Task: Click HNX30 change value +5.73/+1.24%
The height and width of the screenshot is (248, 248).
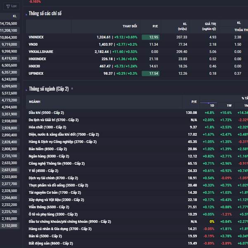Action: [x=126, y=66]
